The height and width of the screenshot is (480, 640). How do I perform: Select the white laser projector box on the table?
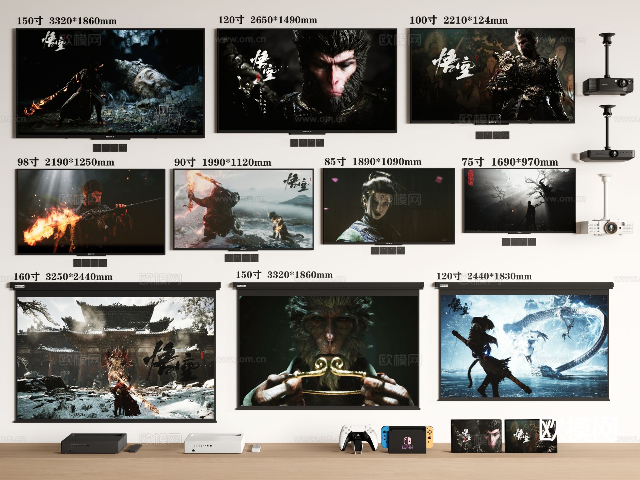click(x=214, y=443)
